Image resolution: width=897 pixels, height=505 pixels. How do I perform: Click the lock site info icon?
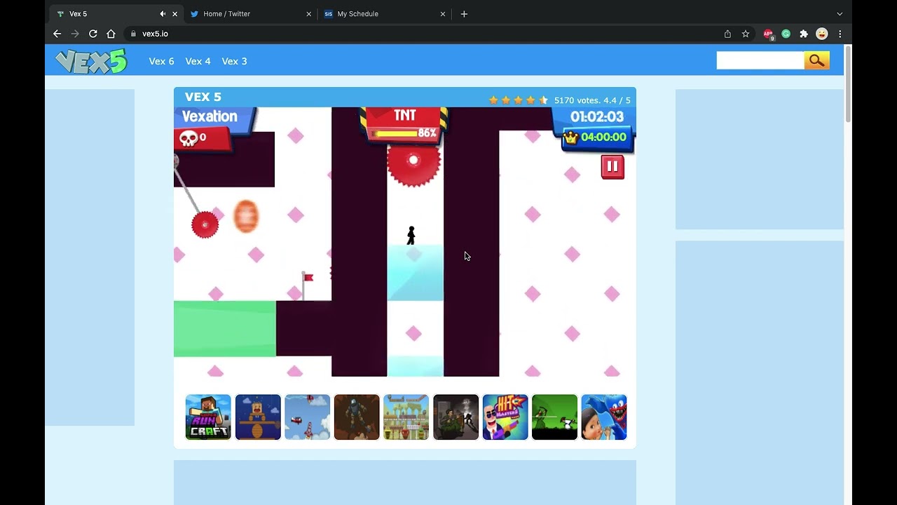coord(133,34)
